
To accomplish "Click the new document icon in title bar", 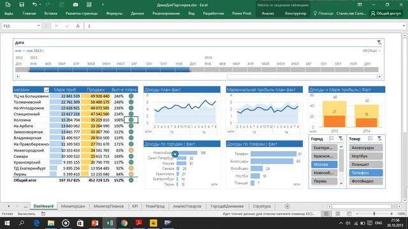I will pos(8,4).
